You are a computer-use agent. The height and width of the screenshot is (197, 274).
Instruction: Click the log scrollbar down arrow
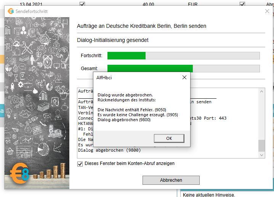point(261,155)
